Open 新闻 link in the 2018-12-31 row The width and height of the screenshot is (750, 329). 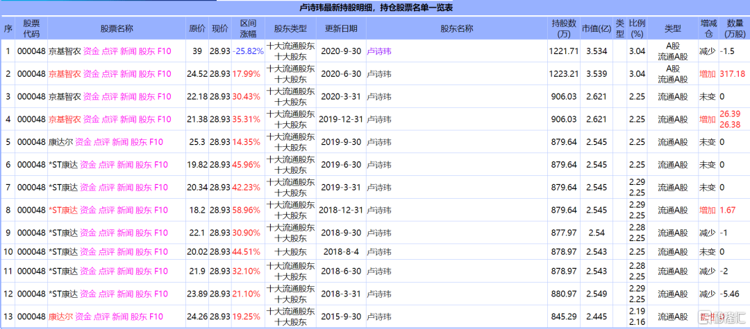125,211
